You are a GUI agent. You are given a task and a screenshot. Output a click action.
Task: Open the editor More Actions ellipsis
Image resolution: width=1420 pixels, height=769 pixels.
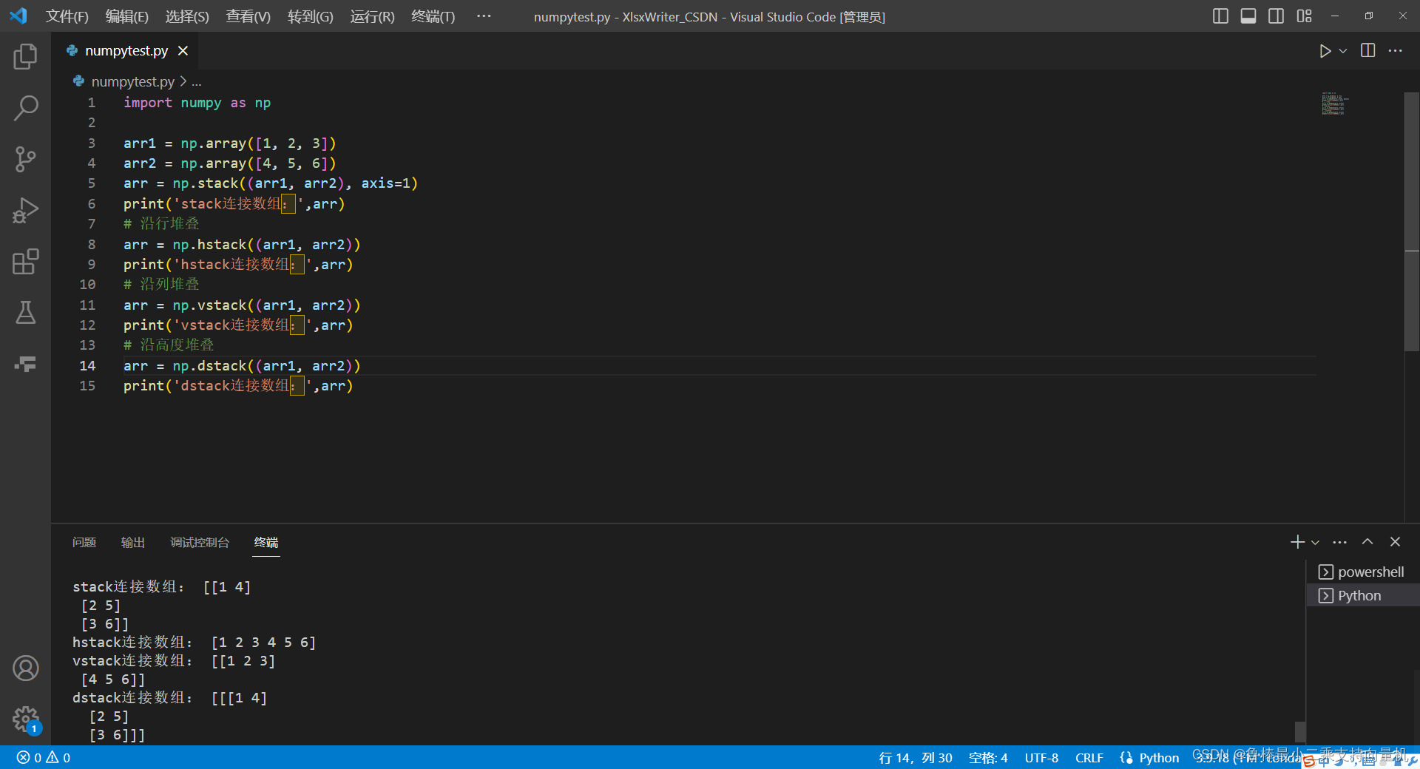[1396, 51]
